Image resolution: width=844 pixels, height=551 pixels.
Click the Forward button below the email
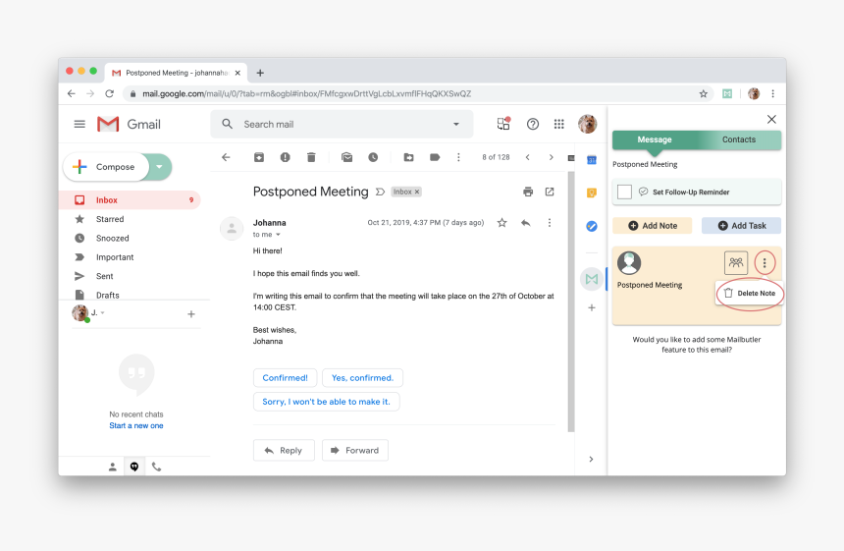click(x=355, y=450)
